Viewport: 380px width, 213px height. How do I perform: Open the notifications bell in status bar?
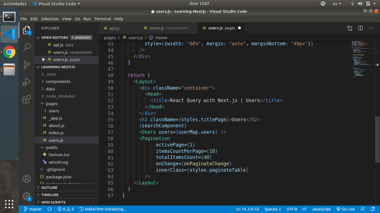372,209
